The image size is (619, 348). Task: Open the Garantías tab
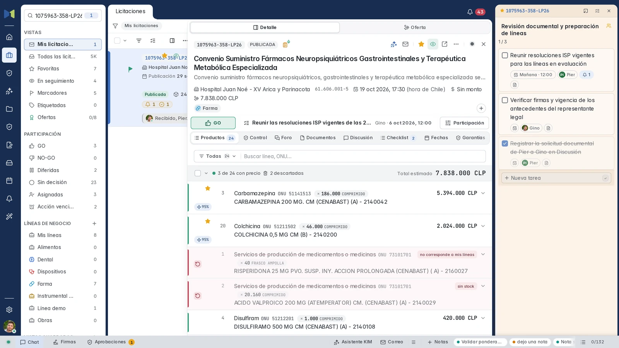point(470,138)
